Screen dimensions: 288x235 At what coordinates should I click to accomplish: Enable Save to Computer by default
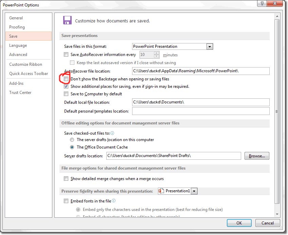tap(66, 94)
